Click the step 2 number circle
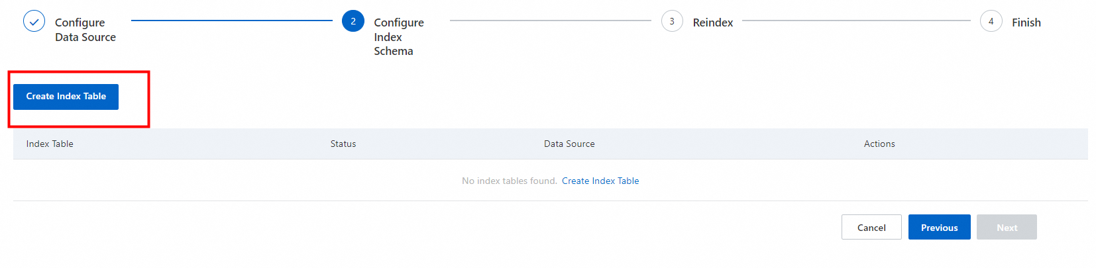This screenshot has height=268, width=1096. [x=353, y=22]
